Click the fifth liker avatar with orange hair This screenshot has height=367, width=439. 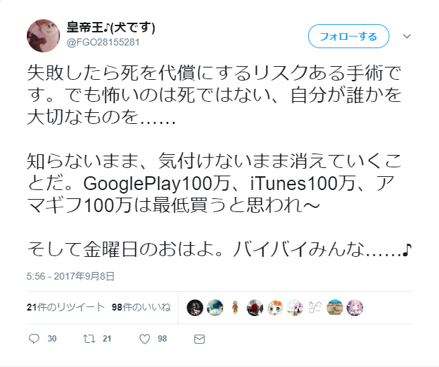(x=275, y=308)
